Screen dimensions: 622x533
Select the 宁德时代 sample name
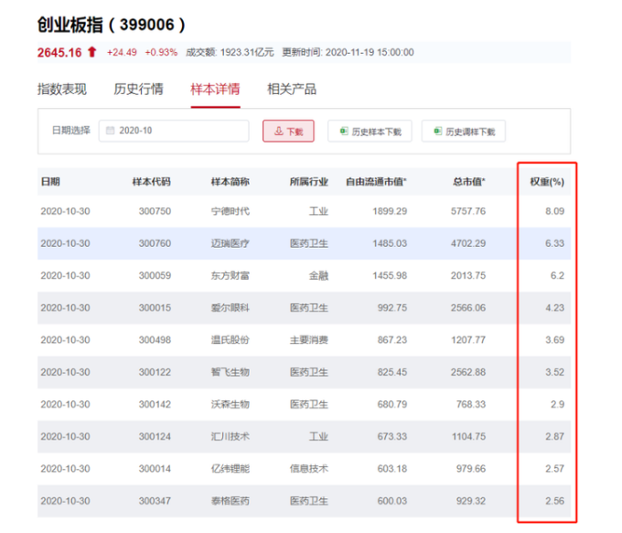point(230,211)
